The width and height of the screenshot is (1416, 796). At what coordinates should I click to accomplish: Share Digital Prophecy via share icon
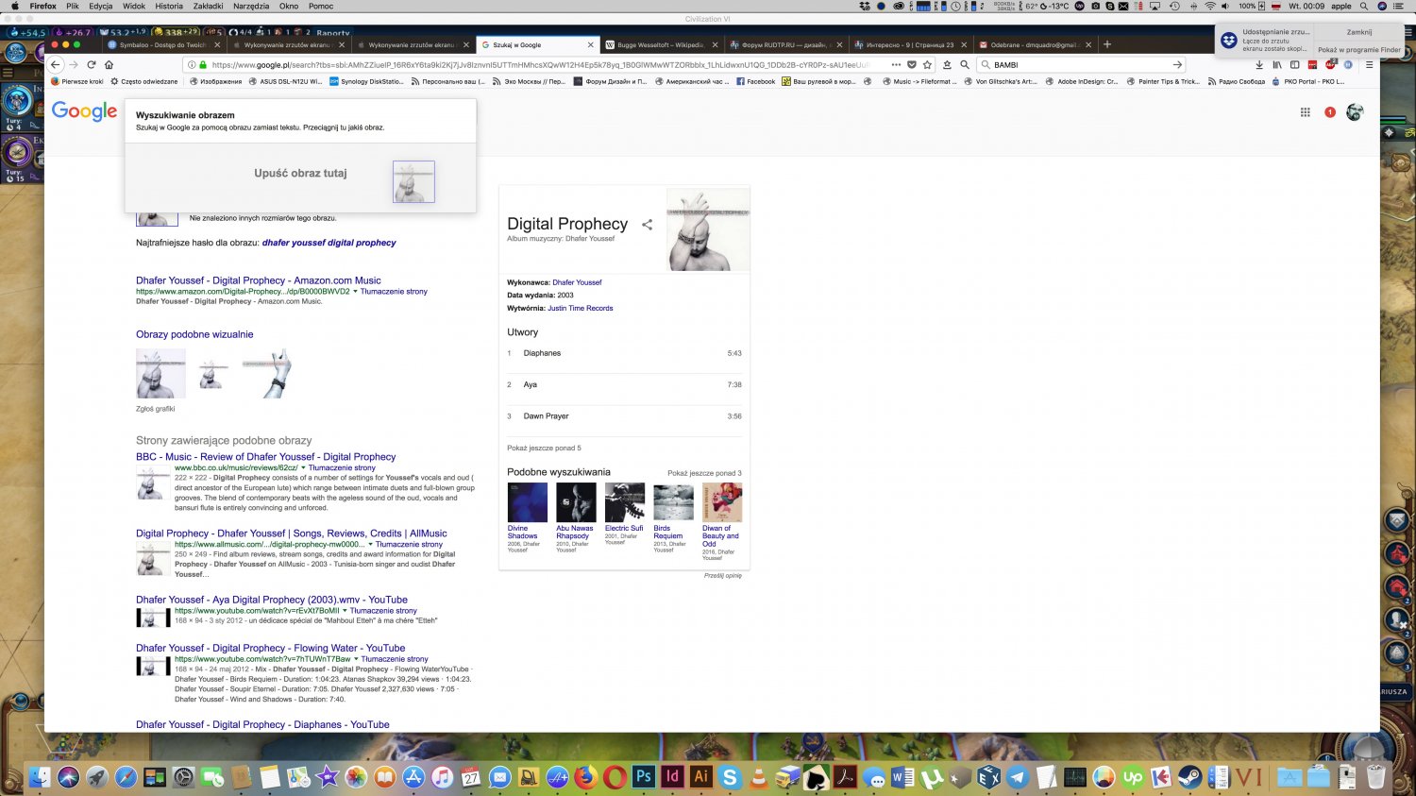(647, 225)
